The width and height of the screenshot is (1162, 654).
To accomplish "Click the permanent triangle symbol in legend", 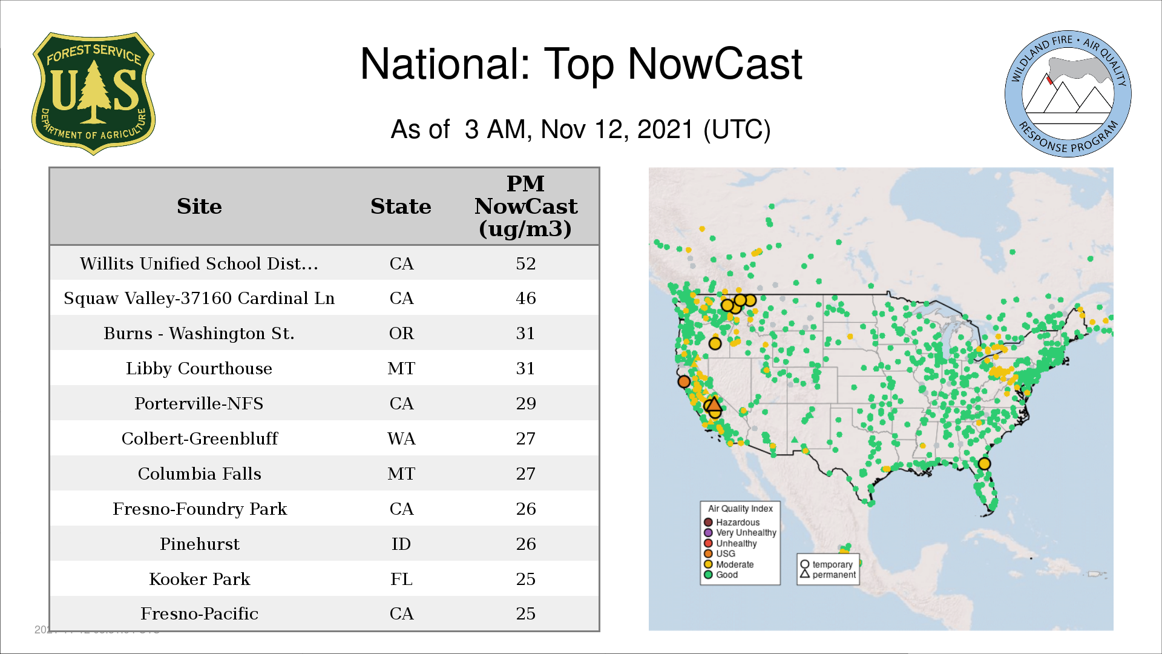I will click(804, 574).
